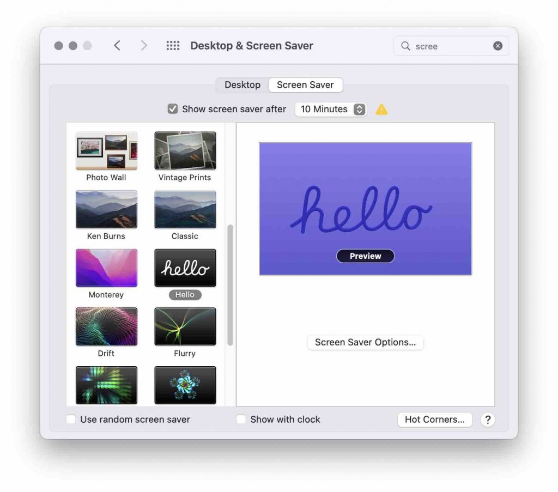This screenshot has width=558, height=492.
Task: Enable Use random screen saver
Action: tap(71, 420)
